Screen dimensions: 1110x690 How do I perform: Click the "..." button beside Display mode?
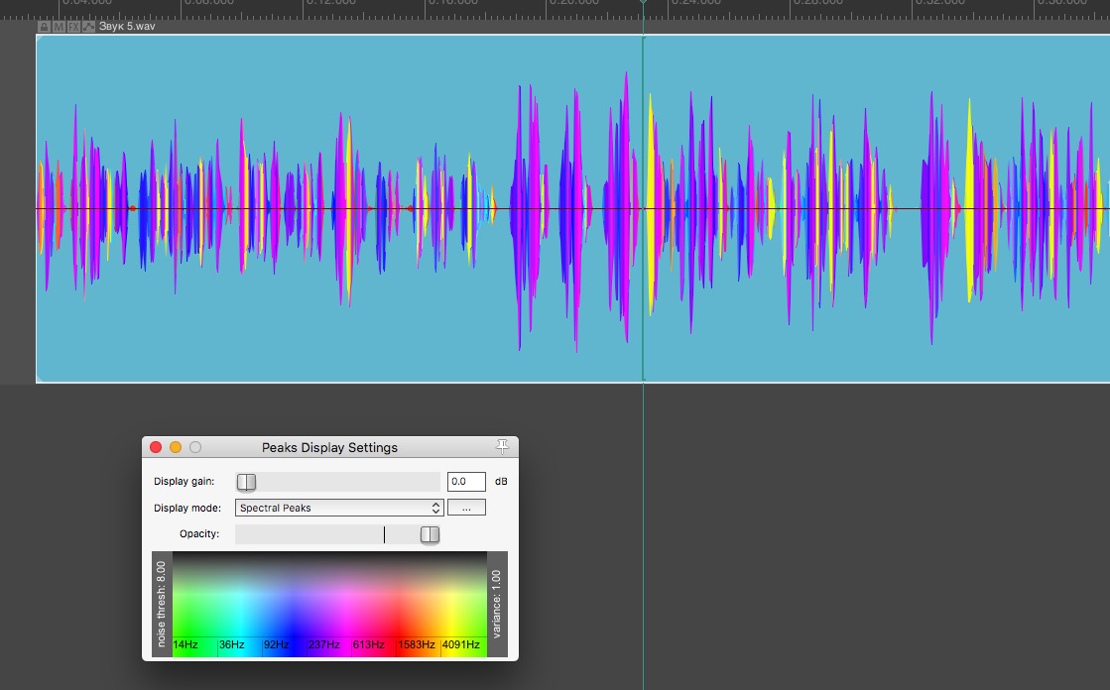[466, 508]
